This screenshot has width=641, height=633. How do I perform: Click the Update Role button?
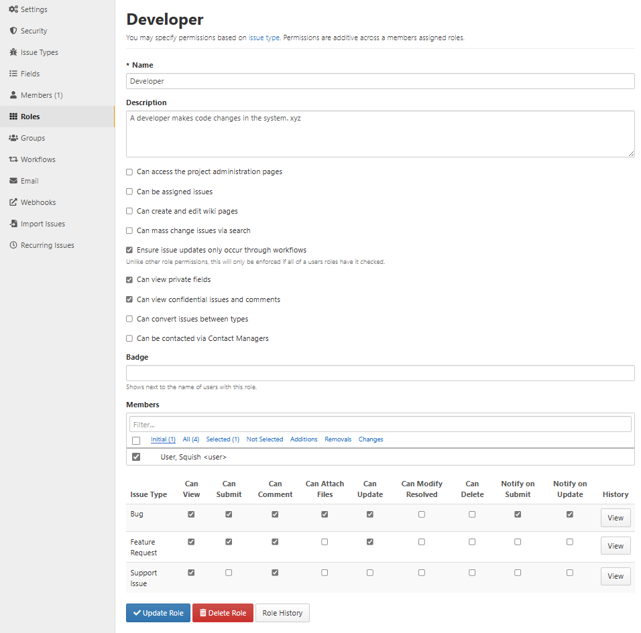pos(158,613)
